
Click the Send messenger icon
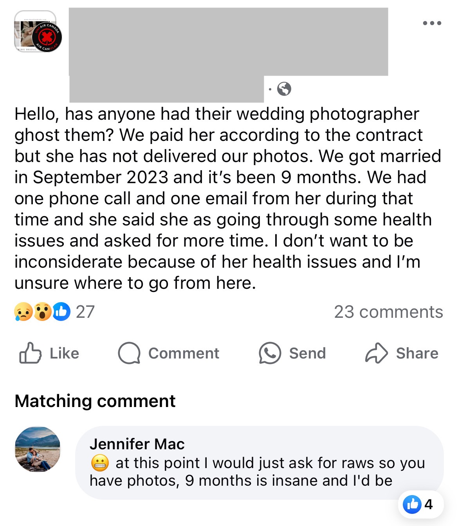click(x=269, y=353)
